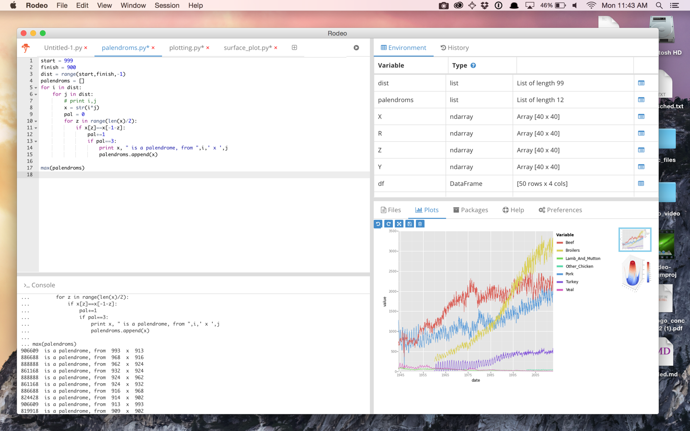Image resolution: width=690 pixels, height=431 pixels.
Task: Open the Session menu
Action: point(167,5)
